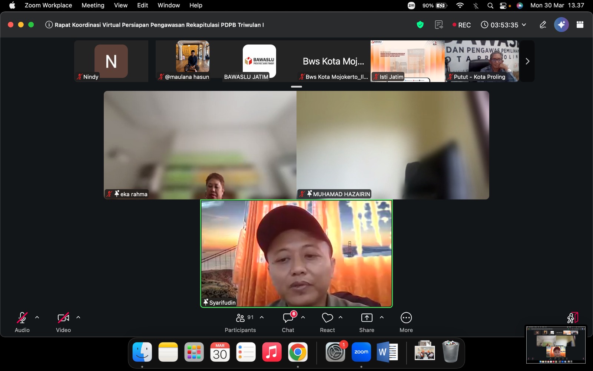Open the More options menu
The width and height of the screenshot is (593, 371).
(406, 322)
